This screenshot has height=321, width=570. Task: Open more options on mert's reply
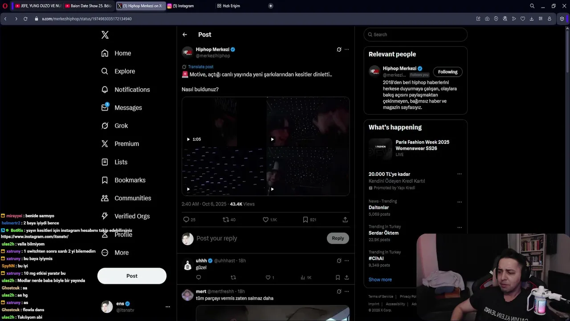(x=347, y=292)
